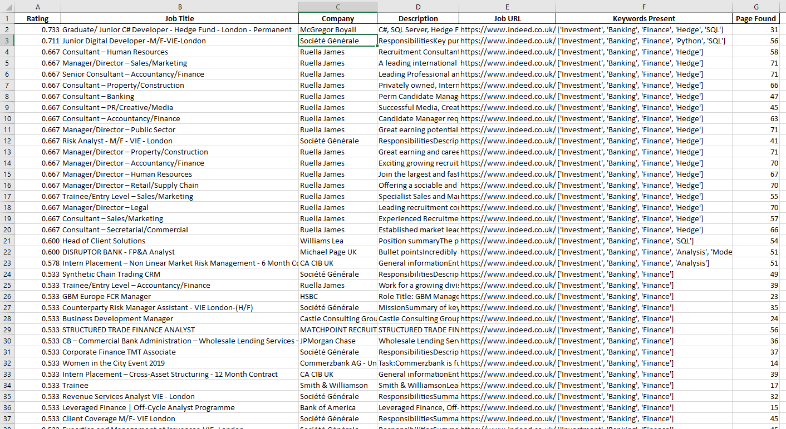
Task: Click company cell 'Commerzbank AG - Un'
Action: point(338,363)
